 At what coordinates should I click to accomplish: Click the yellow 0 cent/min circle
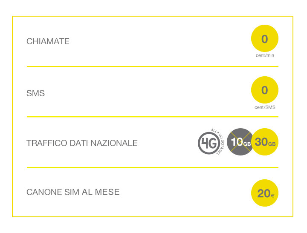264,38
